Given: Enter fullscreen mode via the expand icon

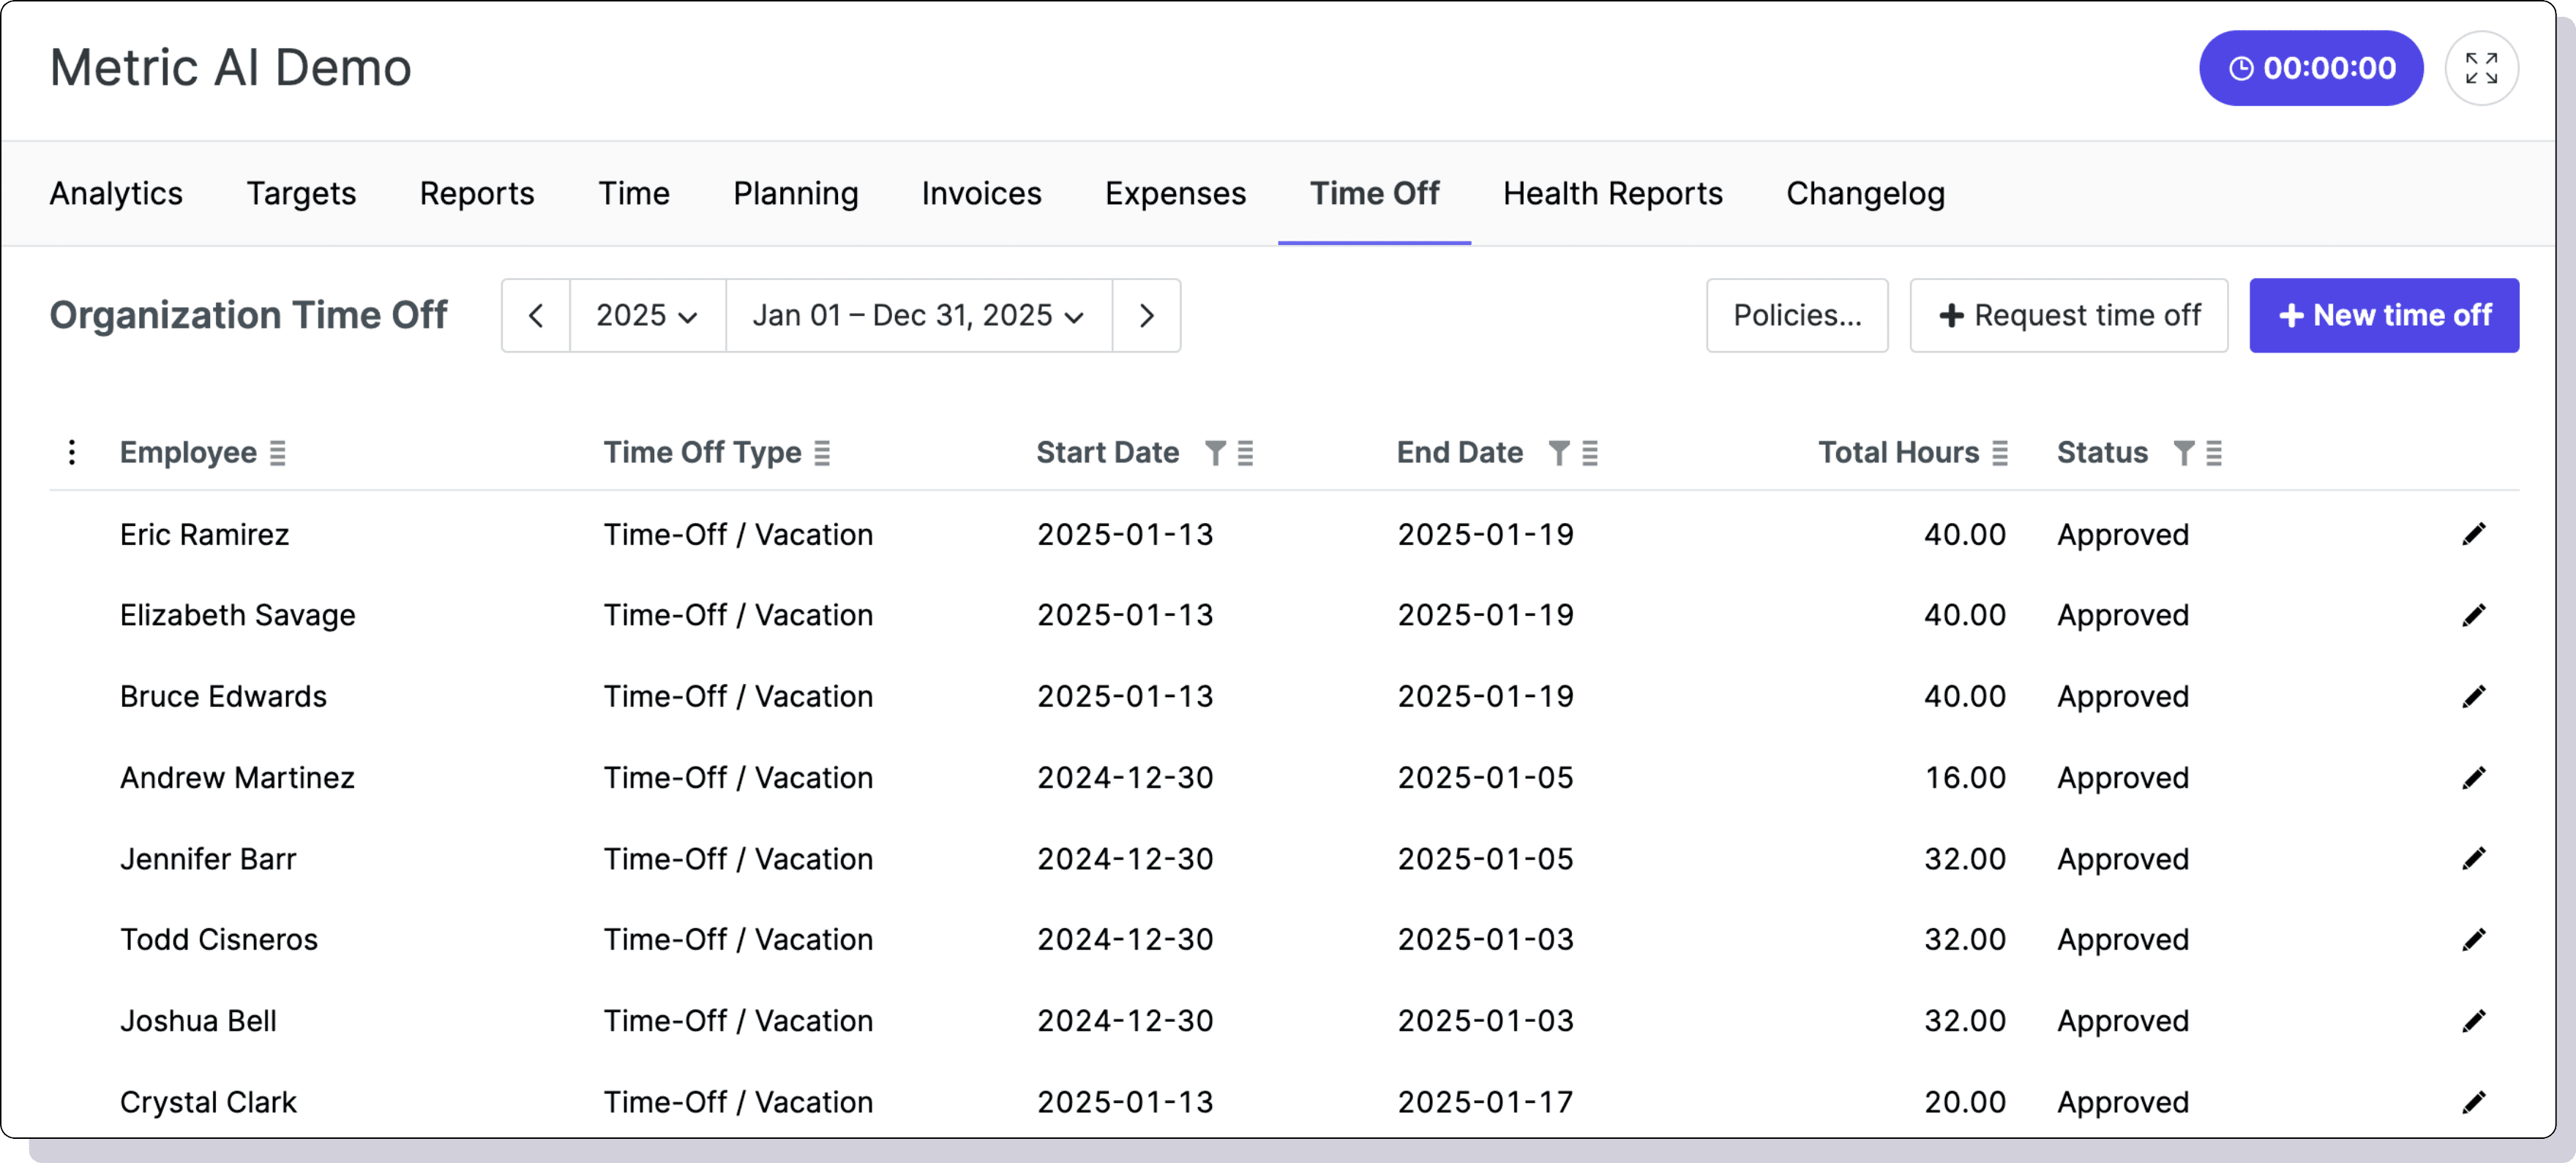Looking at the screenshot, I should pyautogui.click(x=2483, y=67).
